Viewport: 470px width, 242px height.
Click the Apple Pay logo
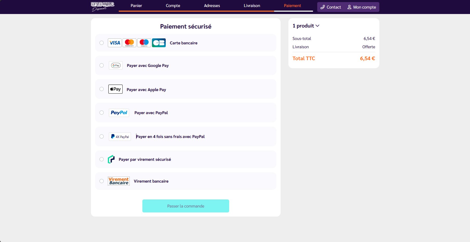(x=115, y=89)
